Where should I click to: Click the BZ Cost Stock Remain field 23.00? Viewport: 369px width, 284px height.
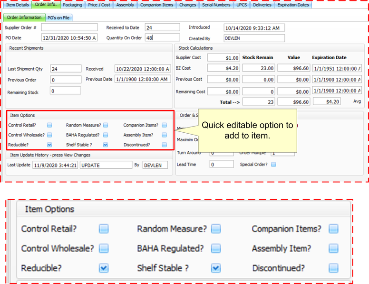pyautogui.click(x=259, y=68)
